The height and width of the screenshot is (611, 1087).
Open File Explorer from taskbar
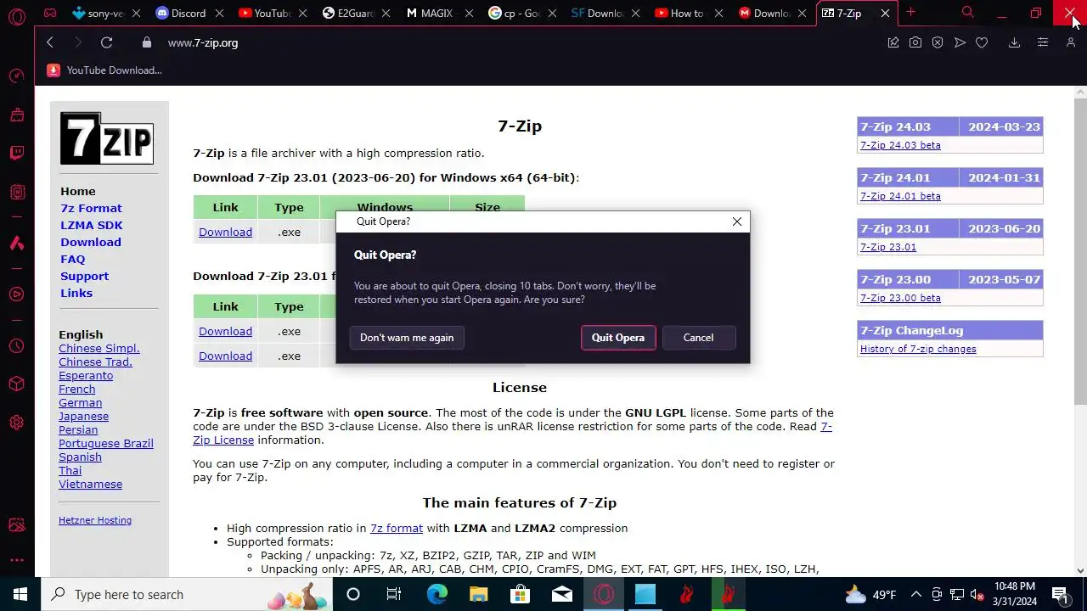(x=478, y=594)
